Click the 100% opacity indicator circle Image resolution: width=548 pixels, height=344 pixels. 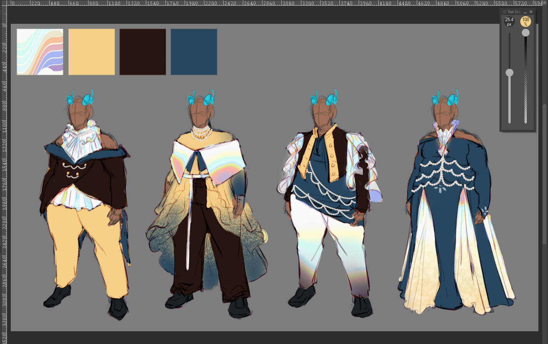pos(526,22)
